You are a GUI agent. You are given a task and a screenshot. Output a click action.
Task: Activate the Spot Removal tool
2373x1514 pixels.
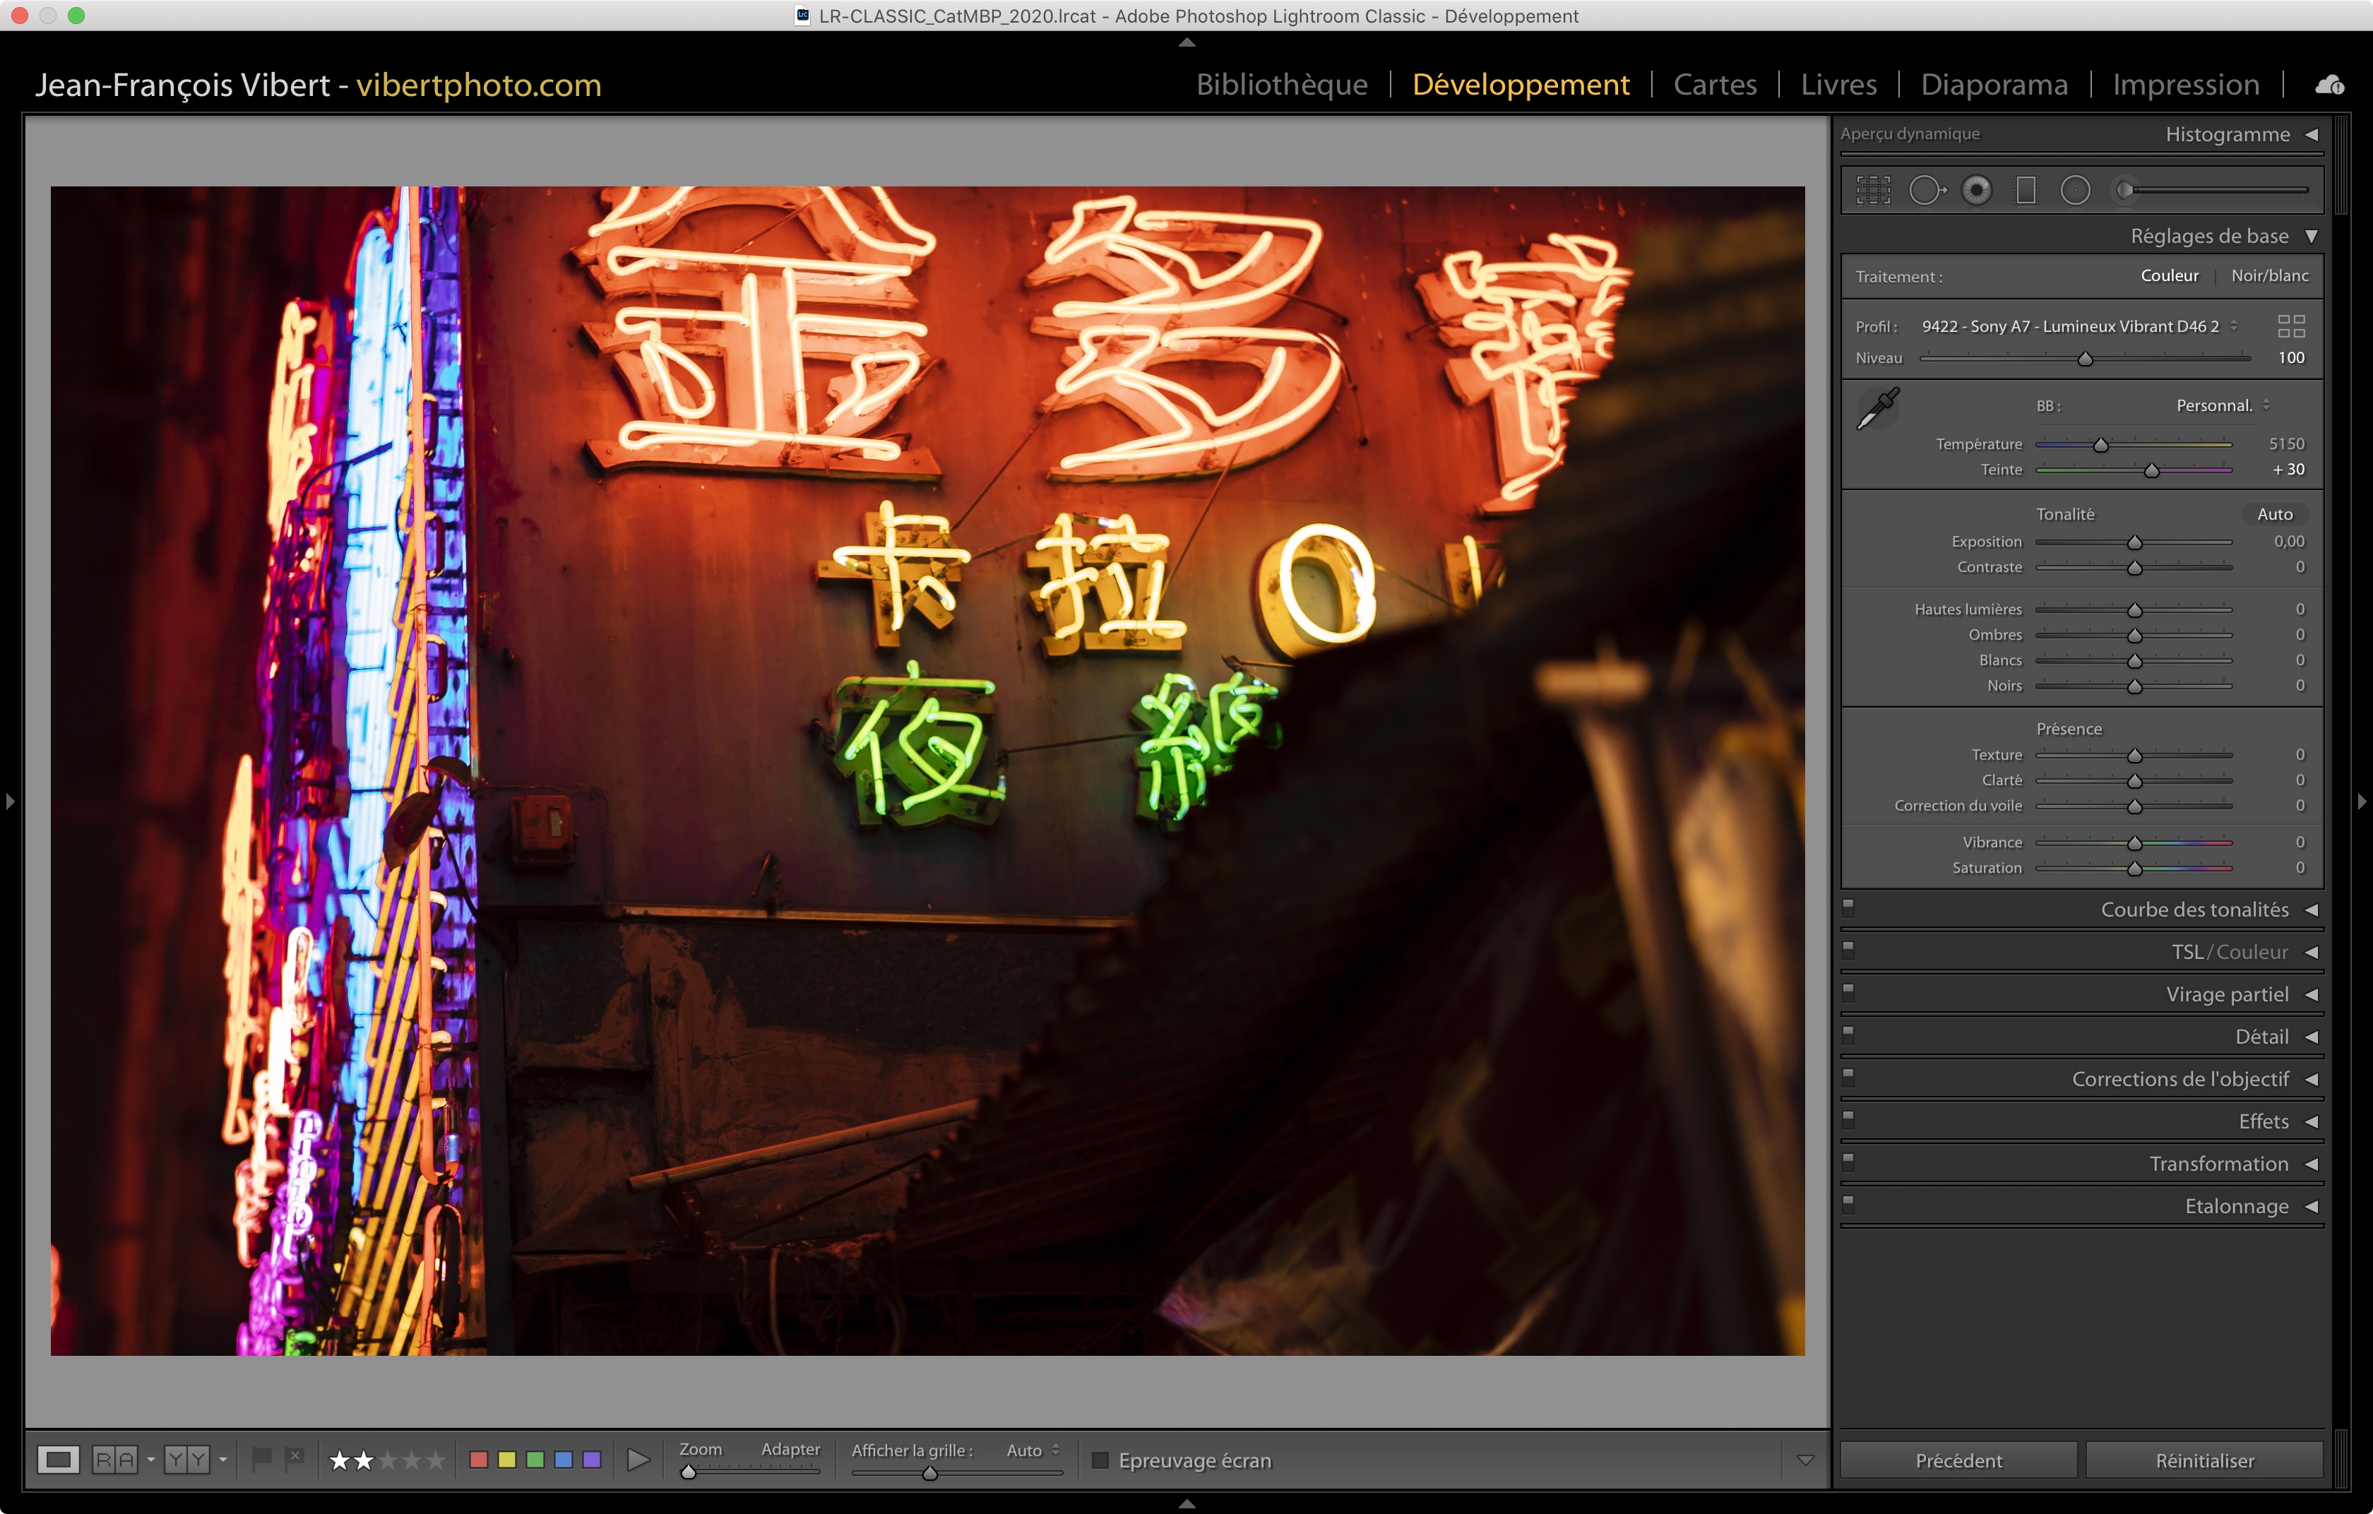[x=1926, y=190]
